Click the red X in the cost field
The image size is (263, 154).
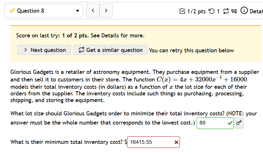tap(176, 142)
